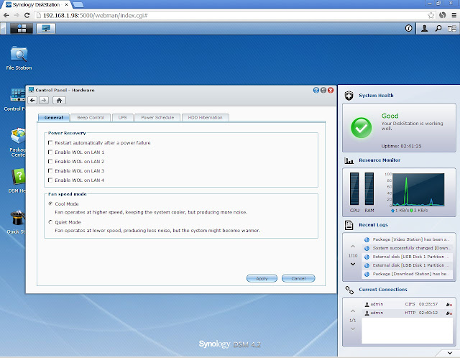Open Control Panel desktop icon
The height and width of the screenshot is (358, 460).
[14, 100]
